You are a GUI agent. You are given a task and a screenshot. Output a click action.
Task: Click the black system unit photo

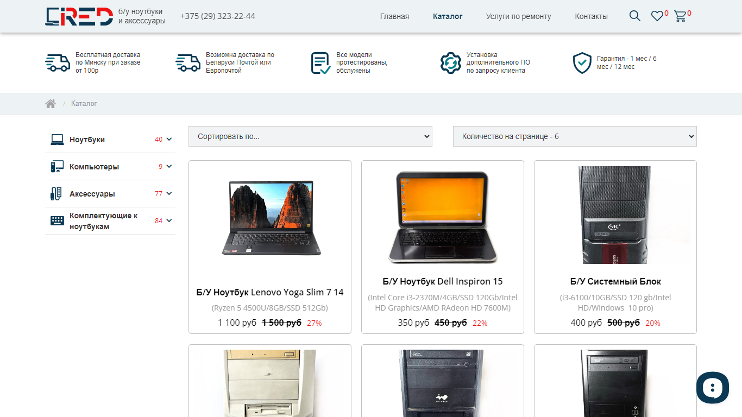[x=615, y=215]
